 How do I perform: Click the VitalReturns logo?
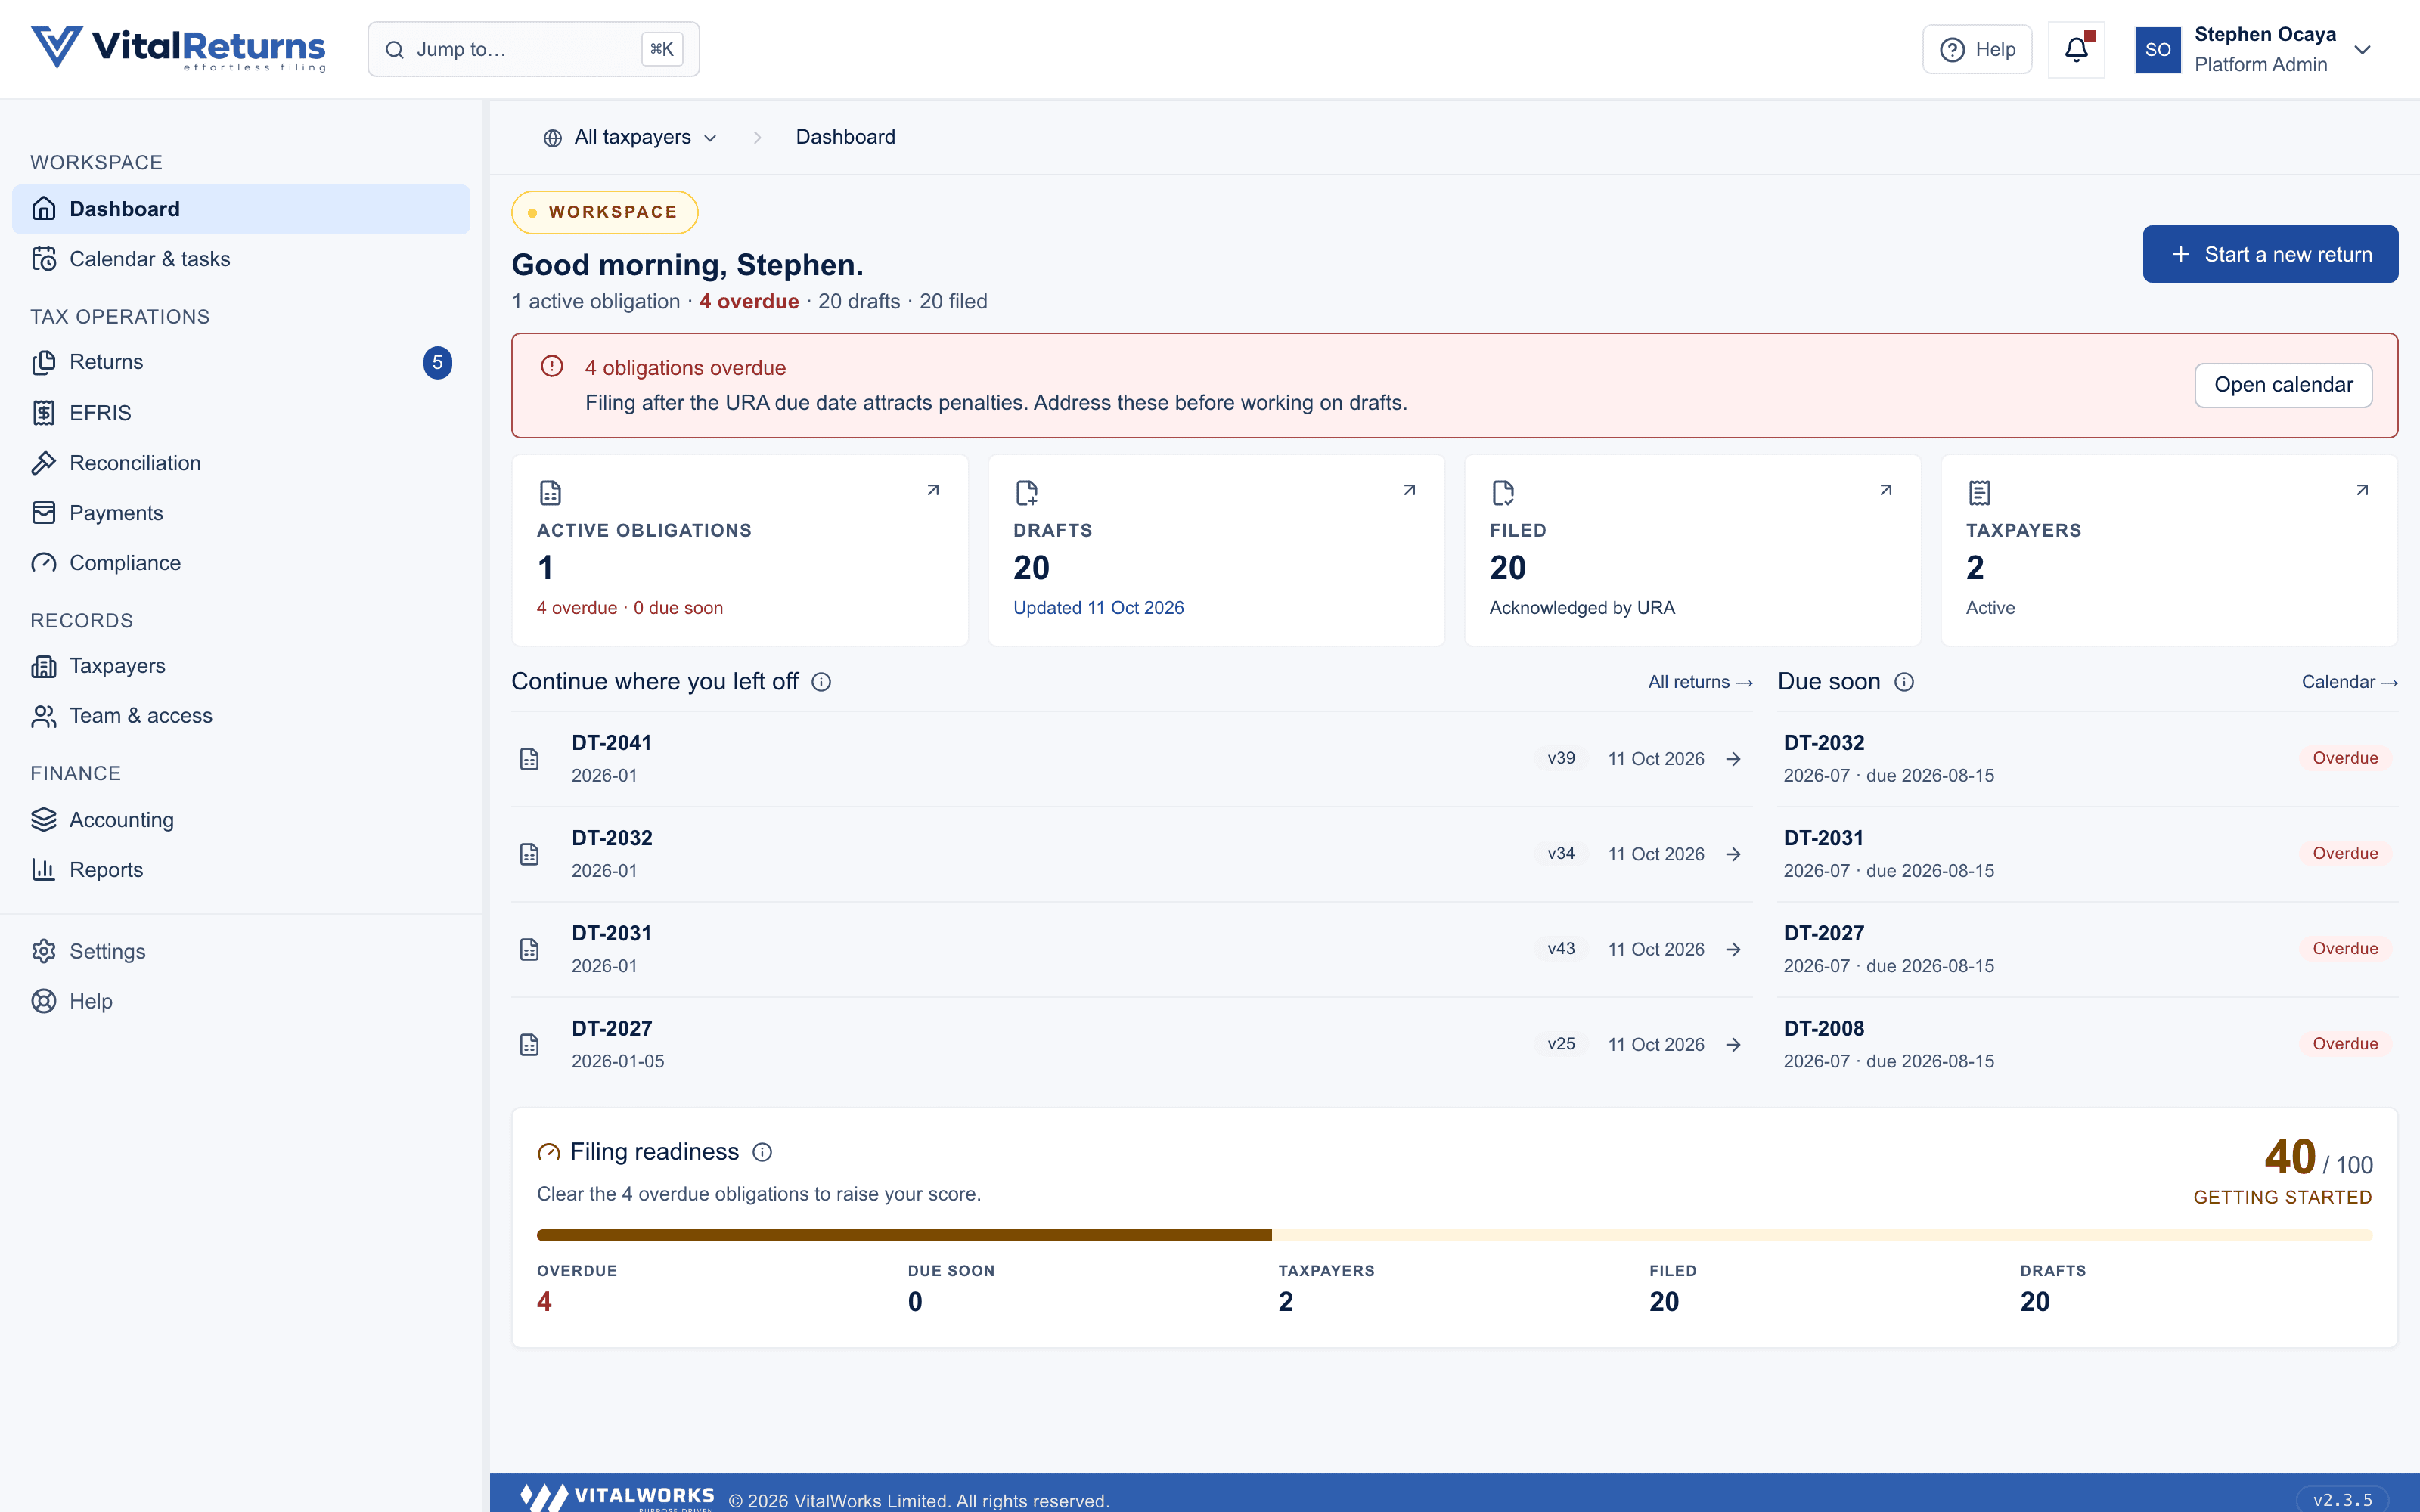pyautogui.click(x=178, y=49)
